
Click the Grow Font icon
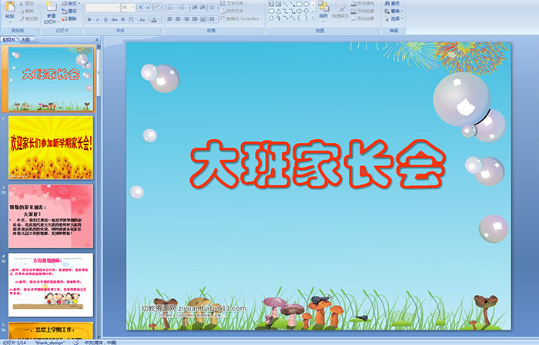click(x=141, y=7)
